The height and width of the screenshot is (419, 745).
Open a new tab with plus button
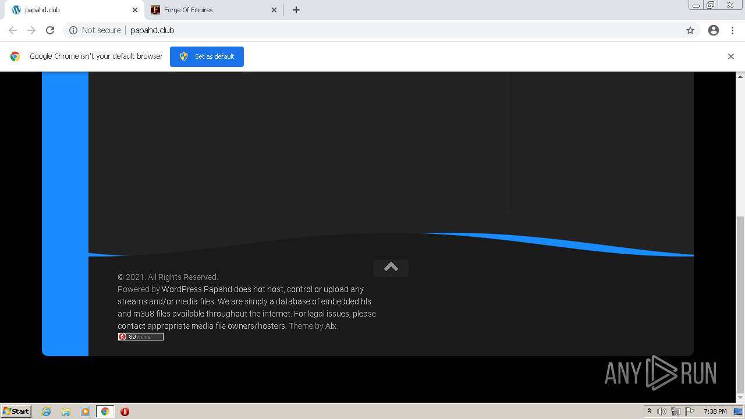(x=296, y=10)
